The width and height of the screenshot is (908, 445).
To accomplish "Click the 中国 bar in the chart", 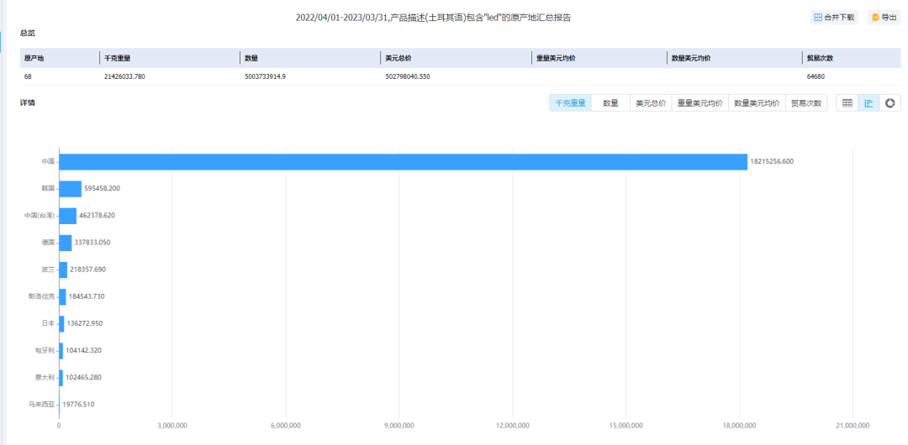I will click(403, 162).
